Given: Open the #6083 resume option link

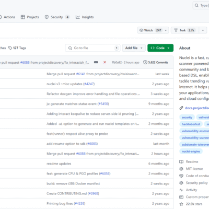Looking at the screenshot, I should pos(92,144).
